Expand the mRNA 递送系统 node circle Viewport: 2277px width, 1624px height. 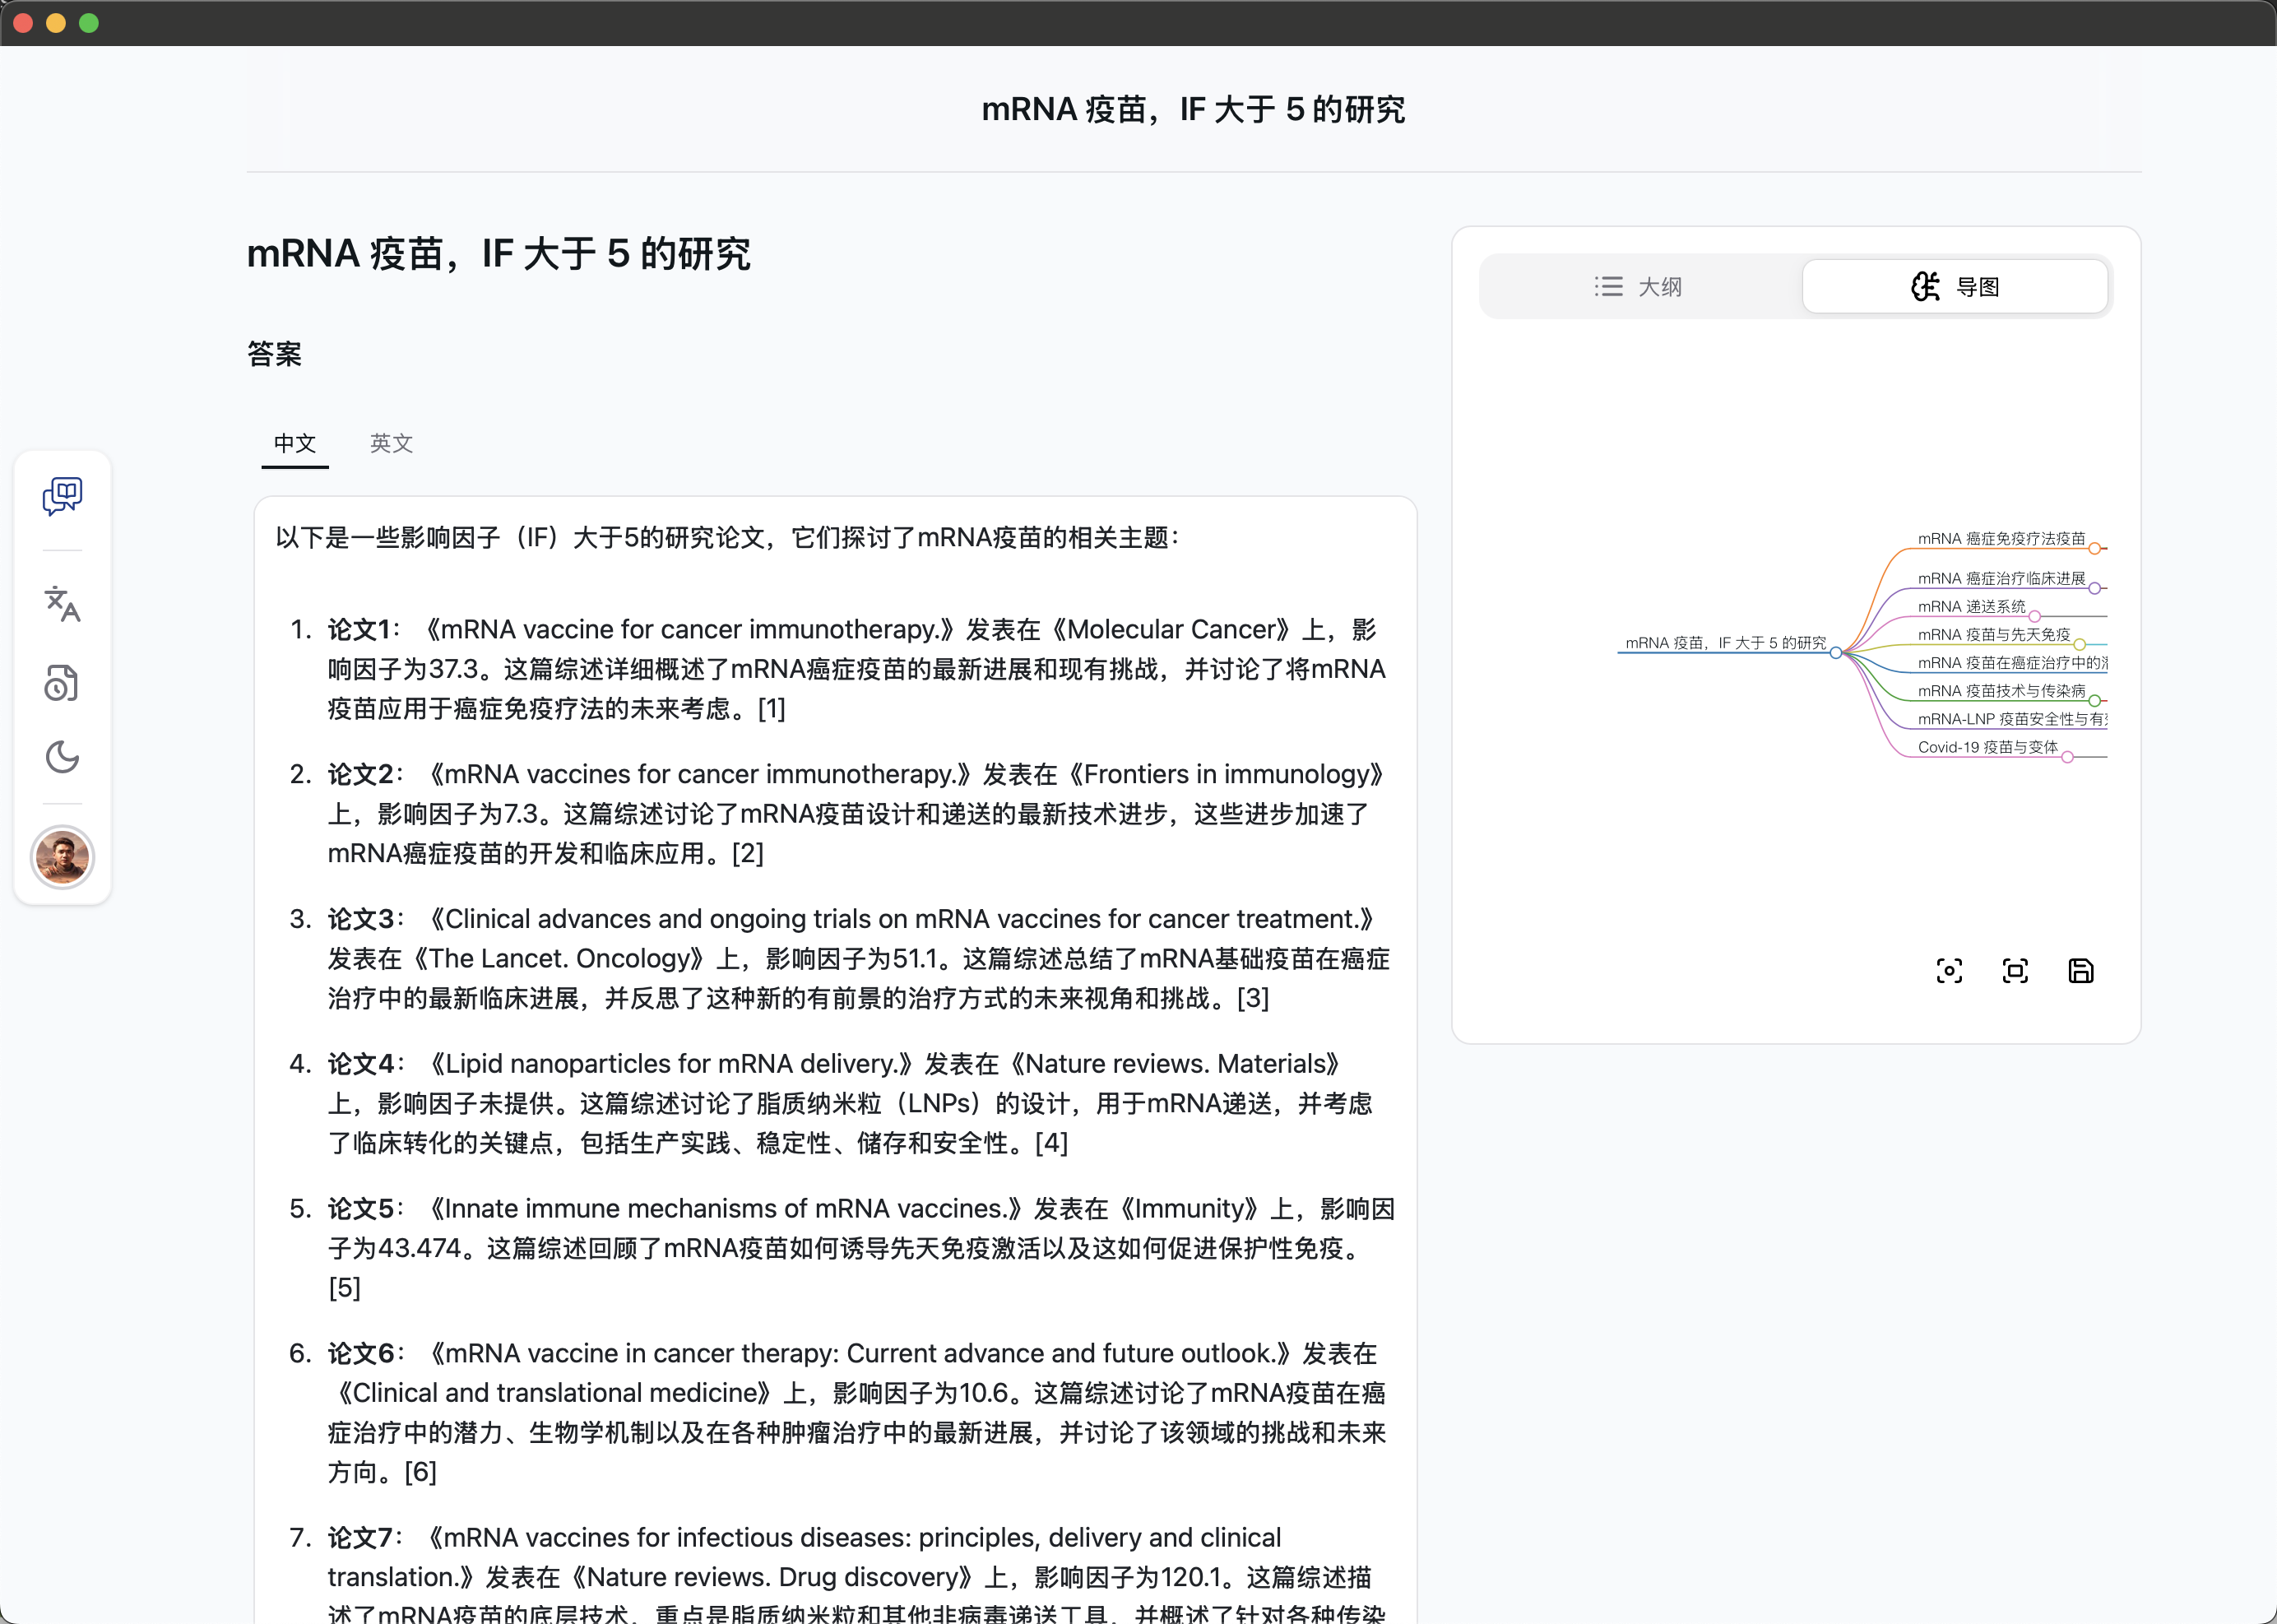pyautogui.click(x=2035, y=616)
